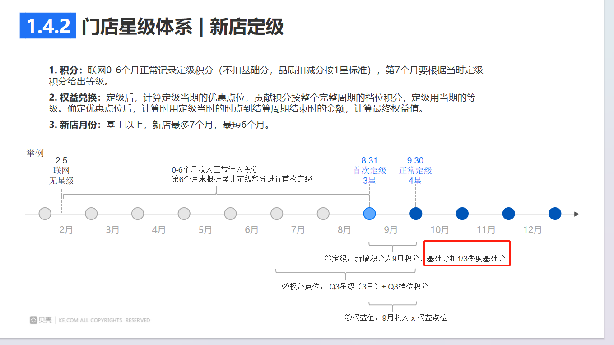Click the 举例 label above the timeline
614x345 pixels.
click(x=35, y=154)
